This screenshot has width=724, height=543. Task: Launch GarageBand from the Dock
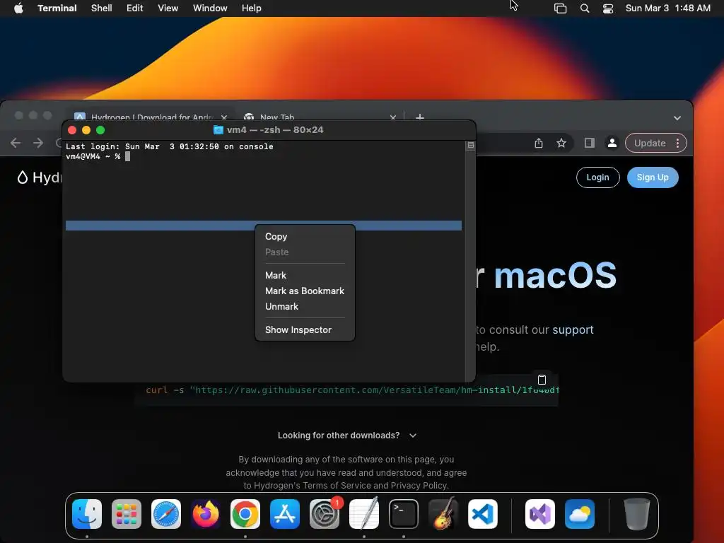click(x=443, y=514)
